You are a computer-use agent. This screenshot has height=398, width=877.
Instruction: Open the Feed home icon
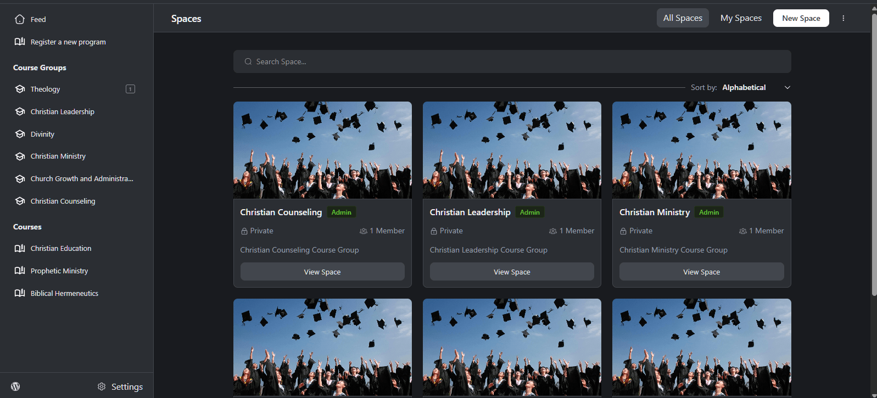(x=20, y=19)
